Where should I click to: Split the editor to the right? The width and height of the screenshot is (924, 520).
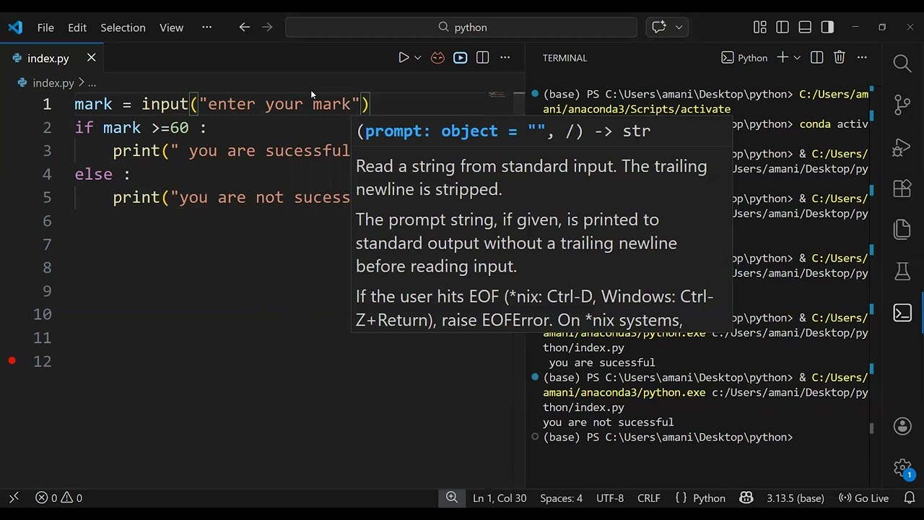(482, 58)
